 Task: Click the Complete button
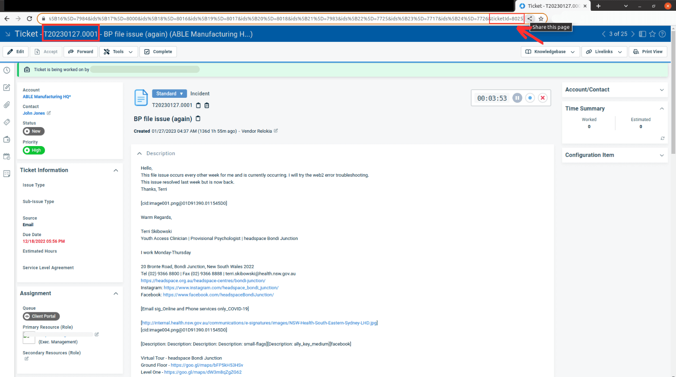pyautogui.click(x=158, y=52)
